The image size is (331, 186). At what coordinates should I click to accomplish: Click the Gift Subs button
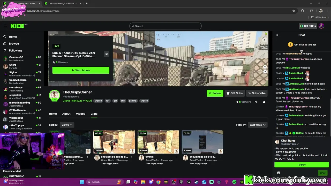click(x=235, y=93)
